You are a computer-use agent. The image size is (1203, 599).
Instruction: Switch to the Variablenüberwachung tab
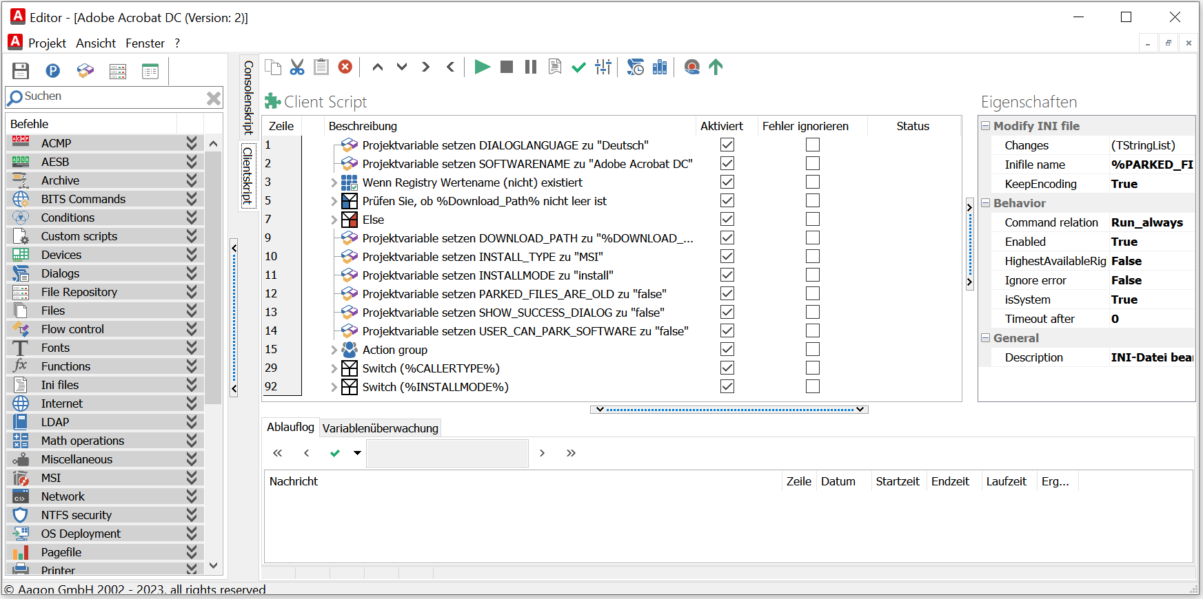[x=380, y=428]
